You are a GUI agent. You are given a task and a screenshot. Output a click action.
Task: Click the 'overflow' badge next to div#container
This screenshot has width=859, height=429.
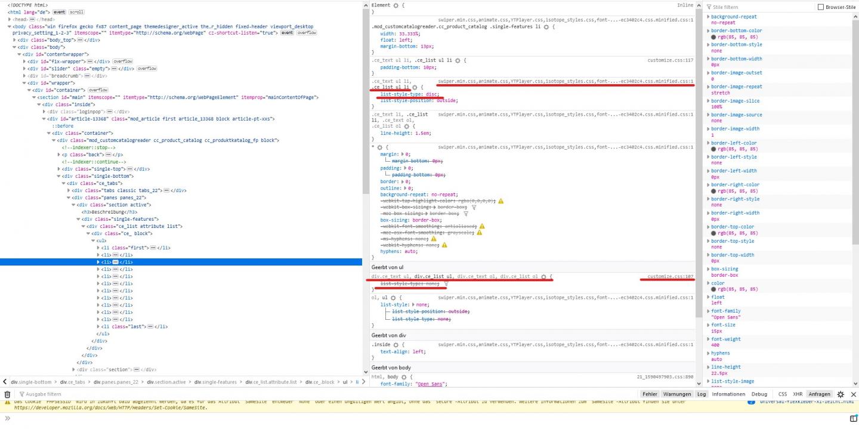coord(98,90)
